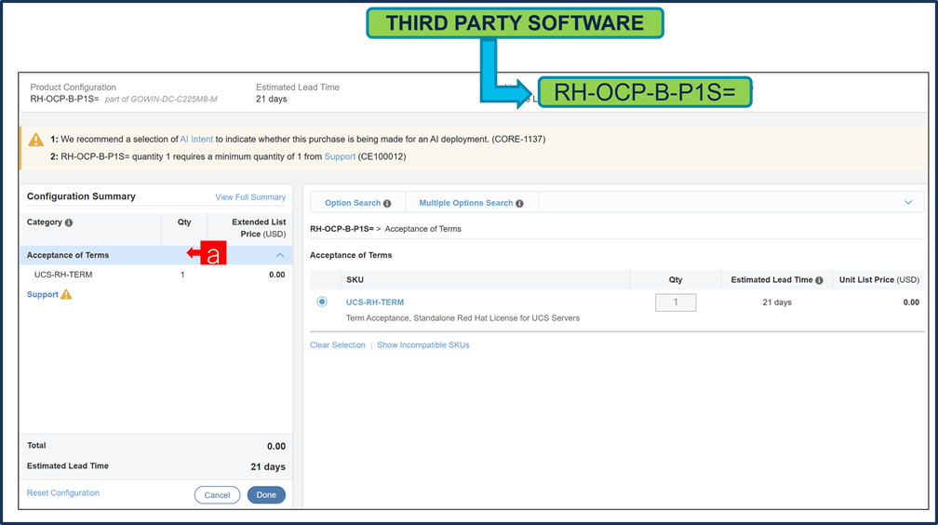The width and height of the screenshot is (938, 525).
Task: Click the Estimated Lead Time info icon
Action: pos(819,280)
